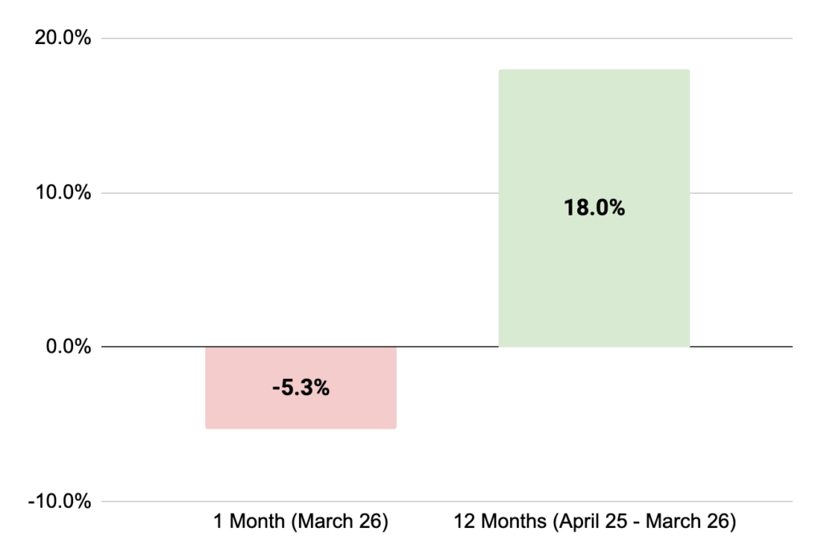Image resolution: width=821 pixels, height=560 pixels.
Task: Select "12 Months (April 25 - March 26)" label
Action: point(594,522)
